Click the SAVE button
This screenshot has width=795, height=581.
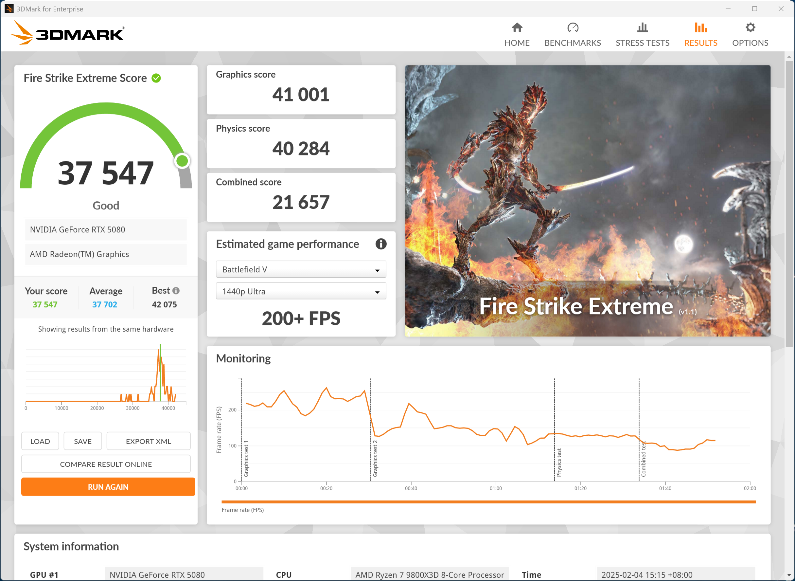coord(82,441)
